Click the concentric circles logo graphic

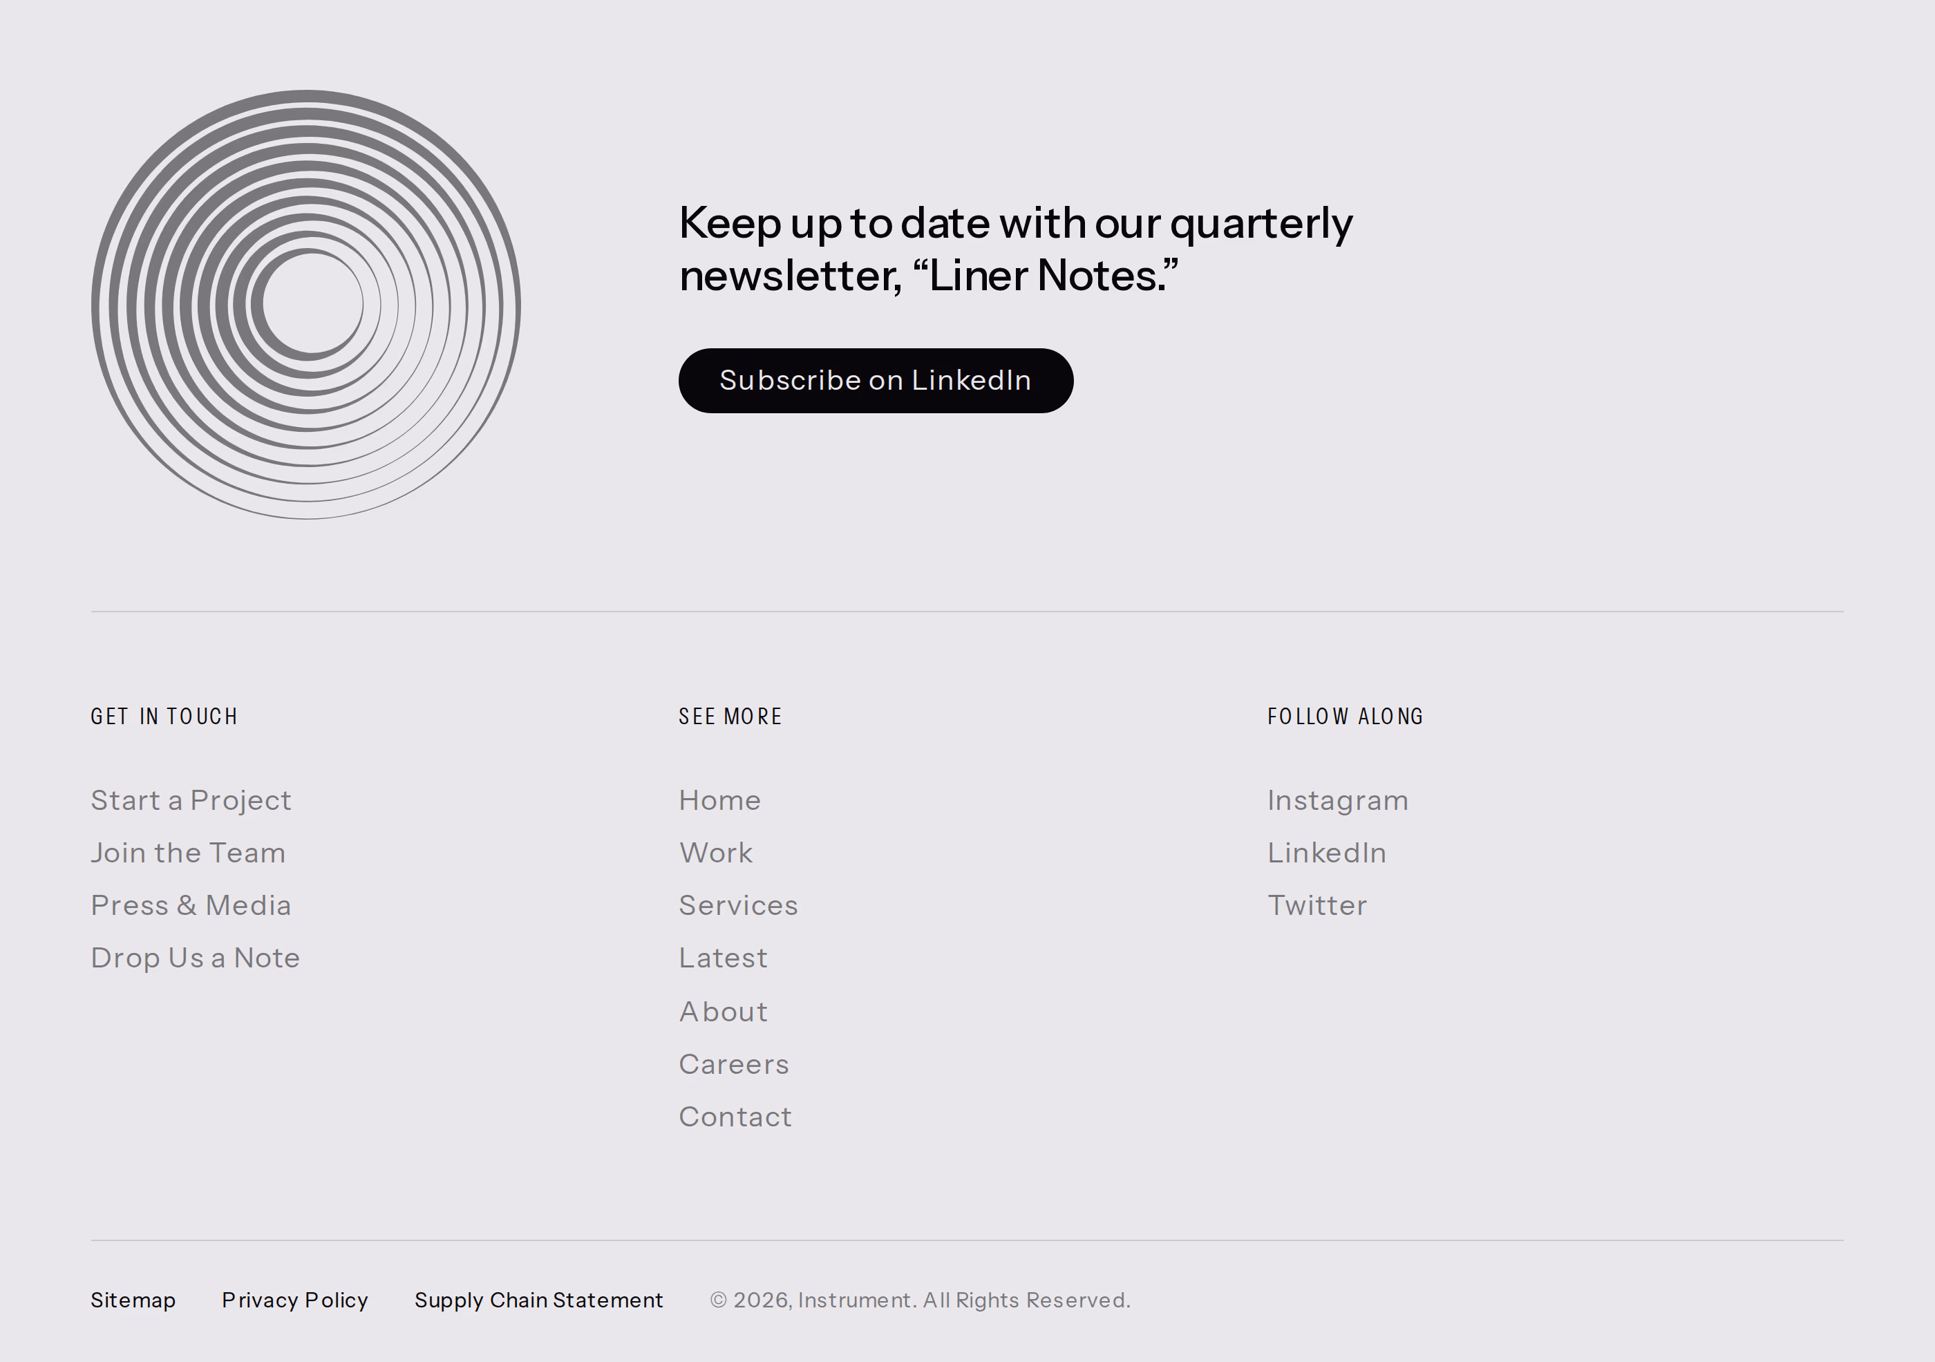(306, 304)
